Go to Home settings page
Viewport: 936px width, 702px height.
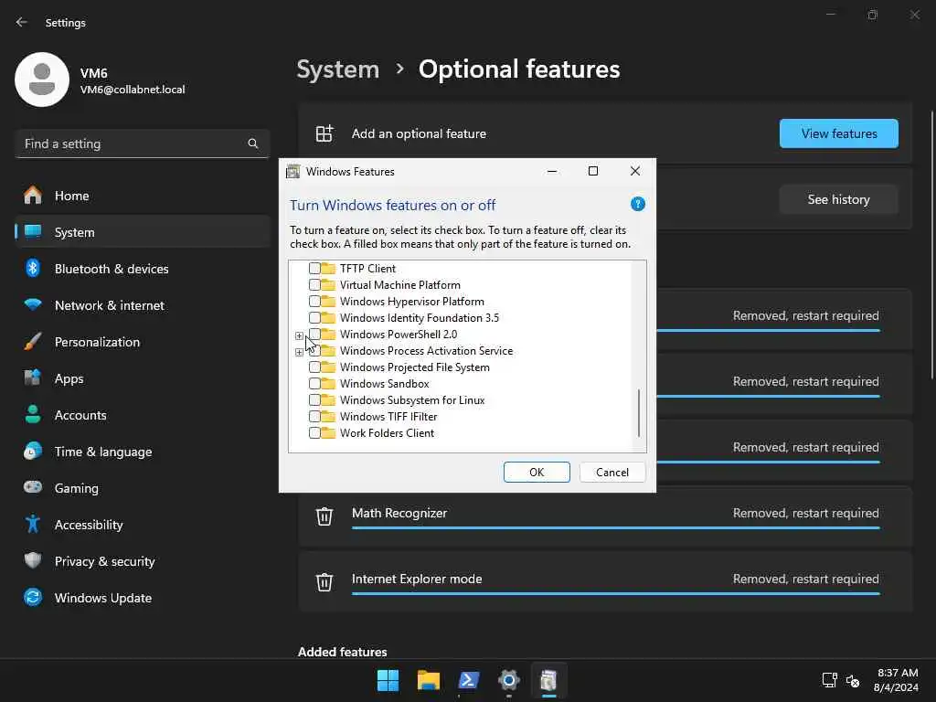click(142, 196)
